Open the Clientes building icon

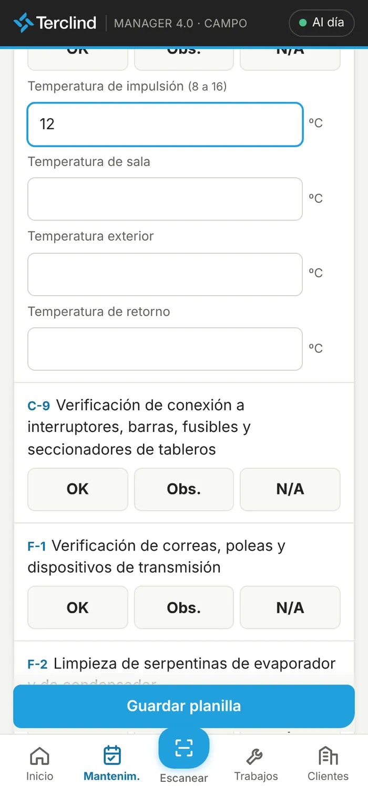(x=328, y=756)
